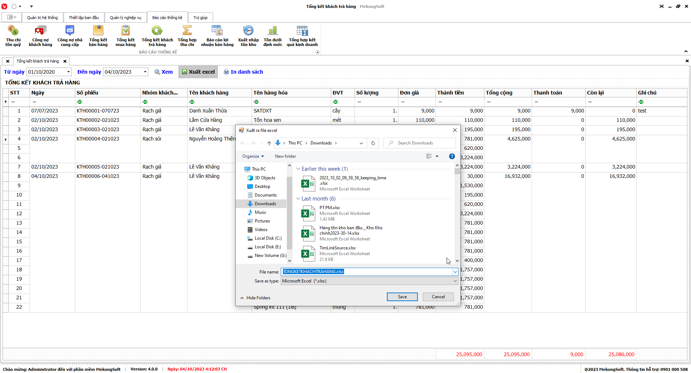The image size is (691, 373).
Task: Collapse the Last month file group
Action: 298,199
